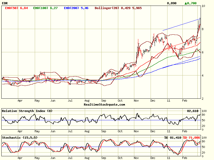Select the 10 label on price axis
The width and height of the screenshot is (214, 160).
(203, 6)
